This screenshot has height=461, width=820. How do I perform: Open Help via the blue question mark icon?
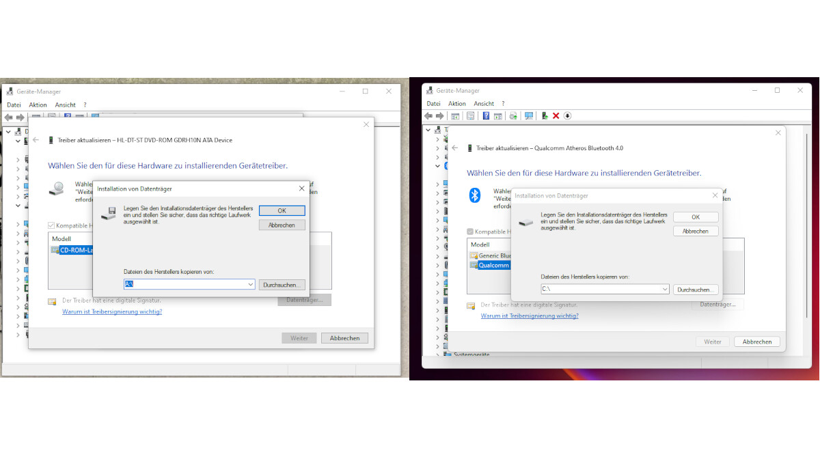pyautogui.click(x=487, y=115)
